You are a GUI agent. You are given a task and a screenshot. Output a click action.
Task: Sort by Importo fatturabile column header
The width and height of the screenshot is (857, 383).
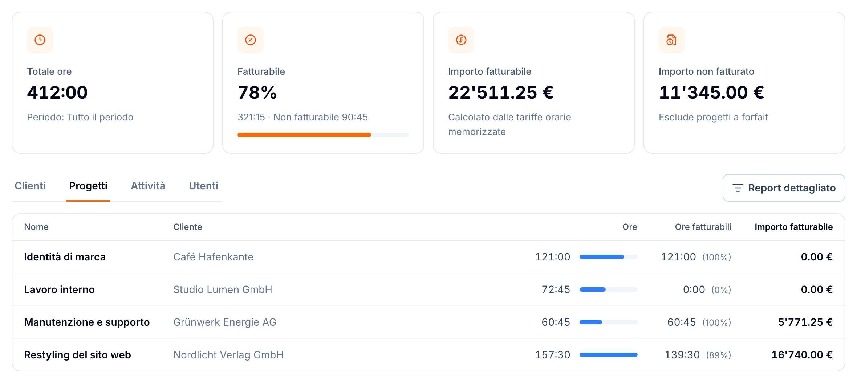(793, 227)
